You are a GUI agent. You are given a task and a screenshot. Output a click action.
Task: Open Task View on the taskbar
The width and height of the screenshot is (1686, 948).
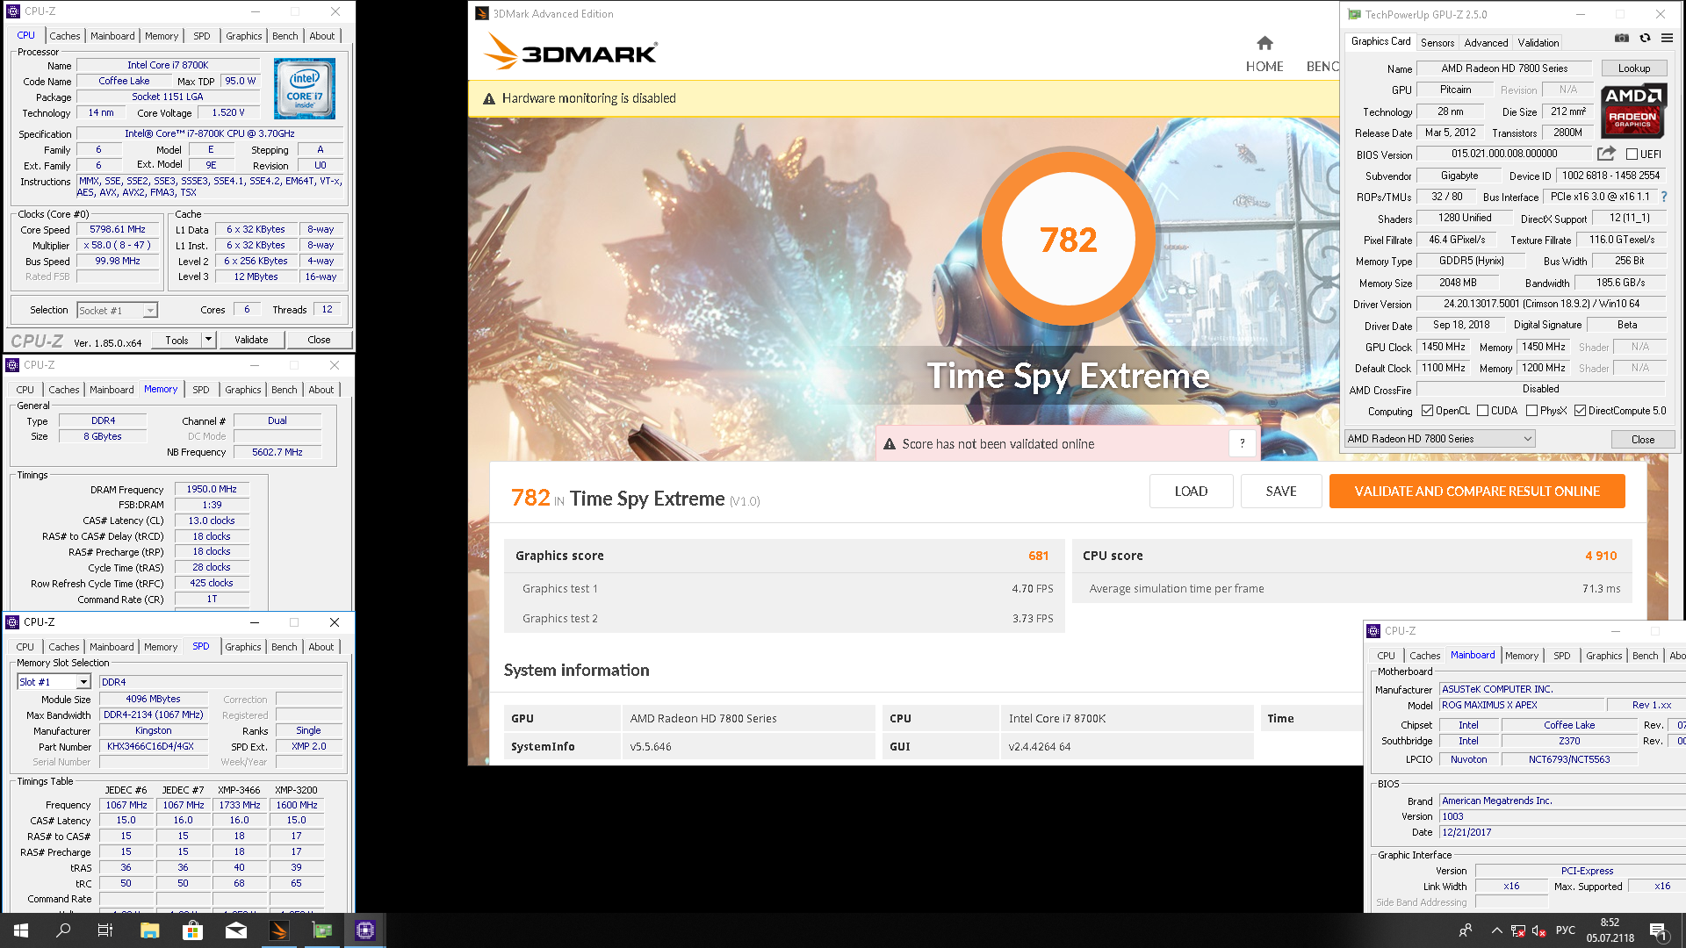click(105, 930)
